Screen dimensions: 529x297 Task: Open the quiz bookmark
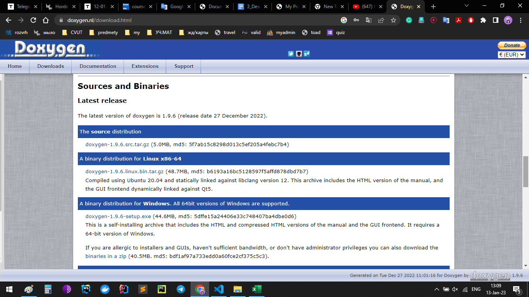coord(336,32)
